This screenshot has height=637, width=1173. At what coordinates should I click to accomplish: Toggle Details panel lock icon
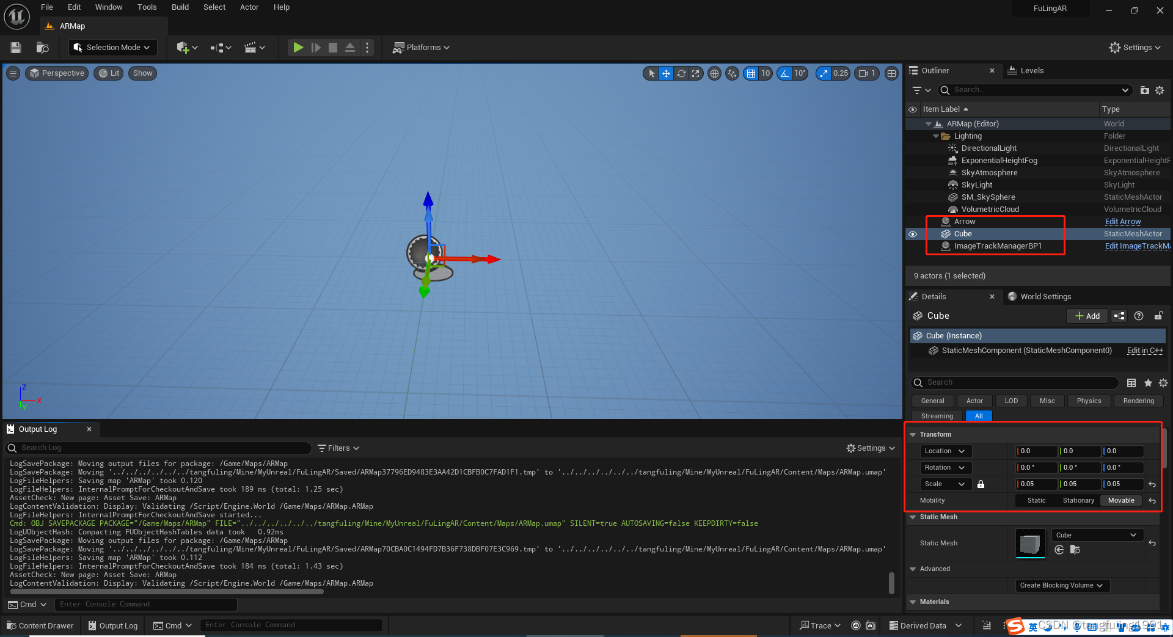coord(1158,316)
